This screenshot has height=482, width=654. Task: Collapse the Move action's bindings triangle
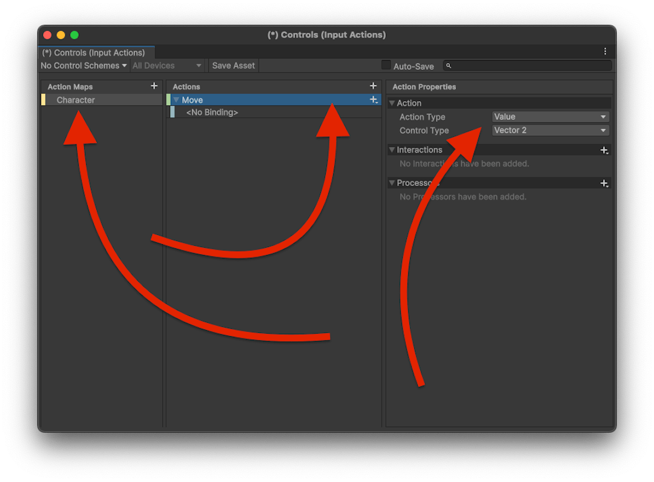[176, 100]
